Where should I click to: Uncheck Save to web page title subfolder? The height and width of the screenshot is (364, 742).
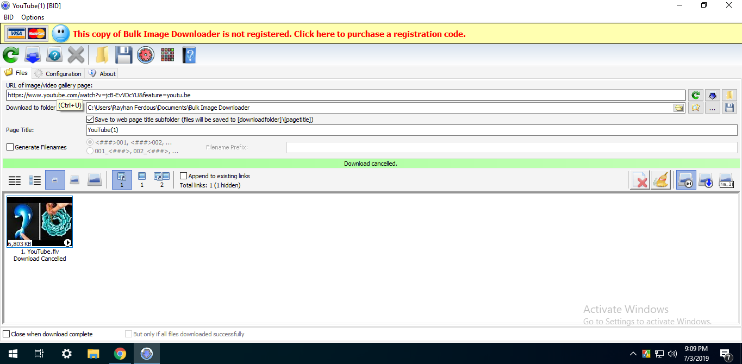click(x=90, y=119)
